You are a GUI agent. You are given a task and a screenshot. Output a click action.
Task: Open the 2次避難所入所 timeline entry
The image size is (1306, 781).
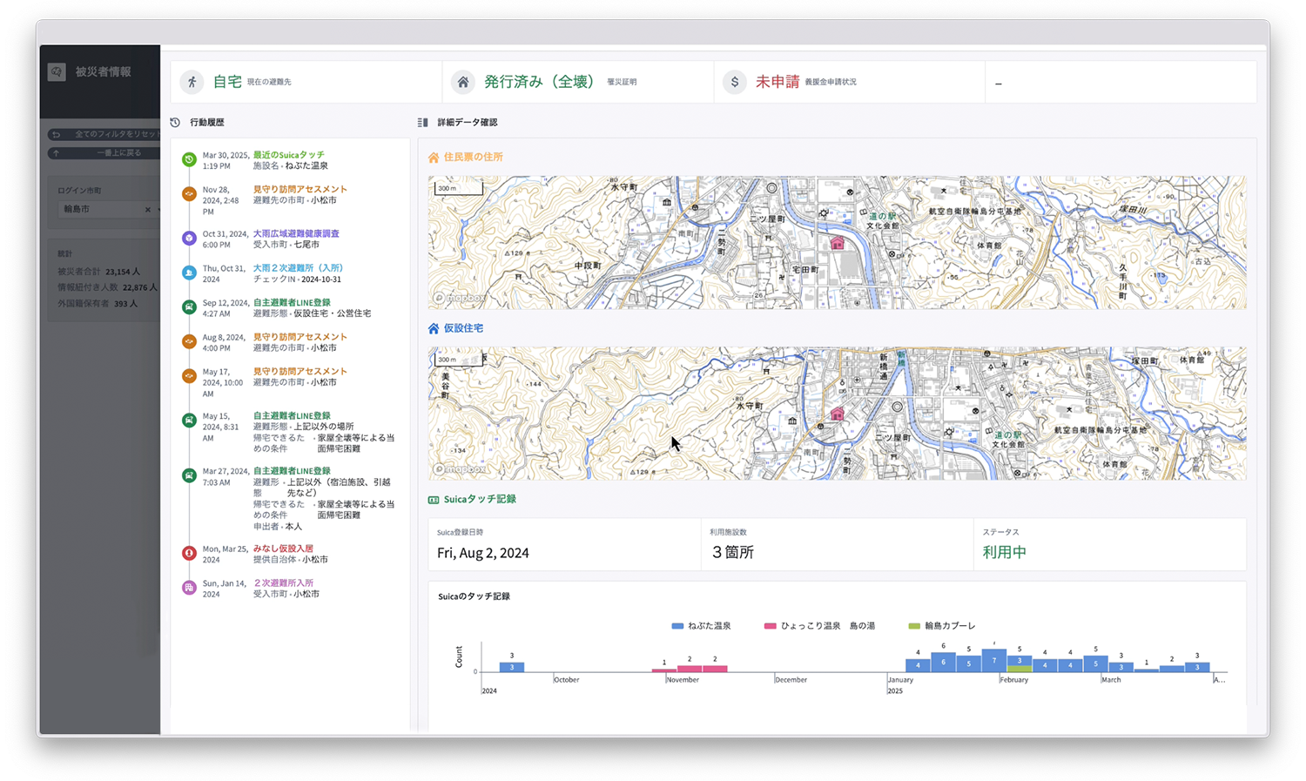coord(283,583)
